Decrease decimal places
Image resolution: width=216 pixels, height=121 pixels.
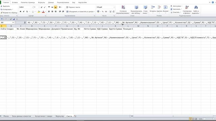pos(113,12)
